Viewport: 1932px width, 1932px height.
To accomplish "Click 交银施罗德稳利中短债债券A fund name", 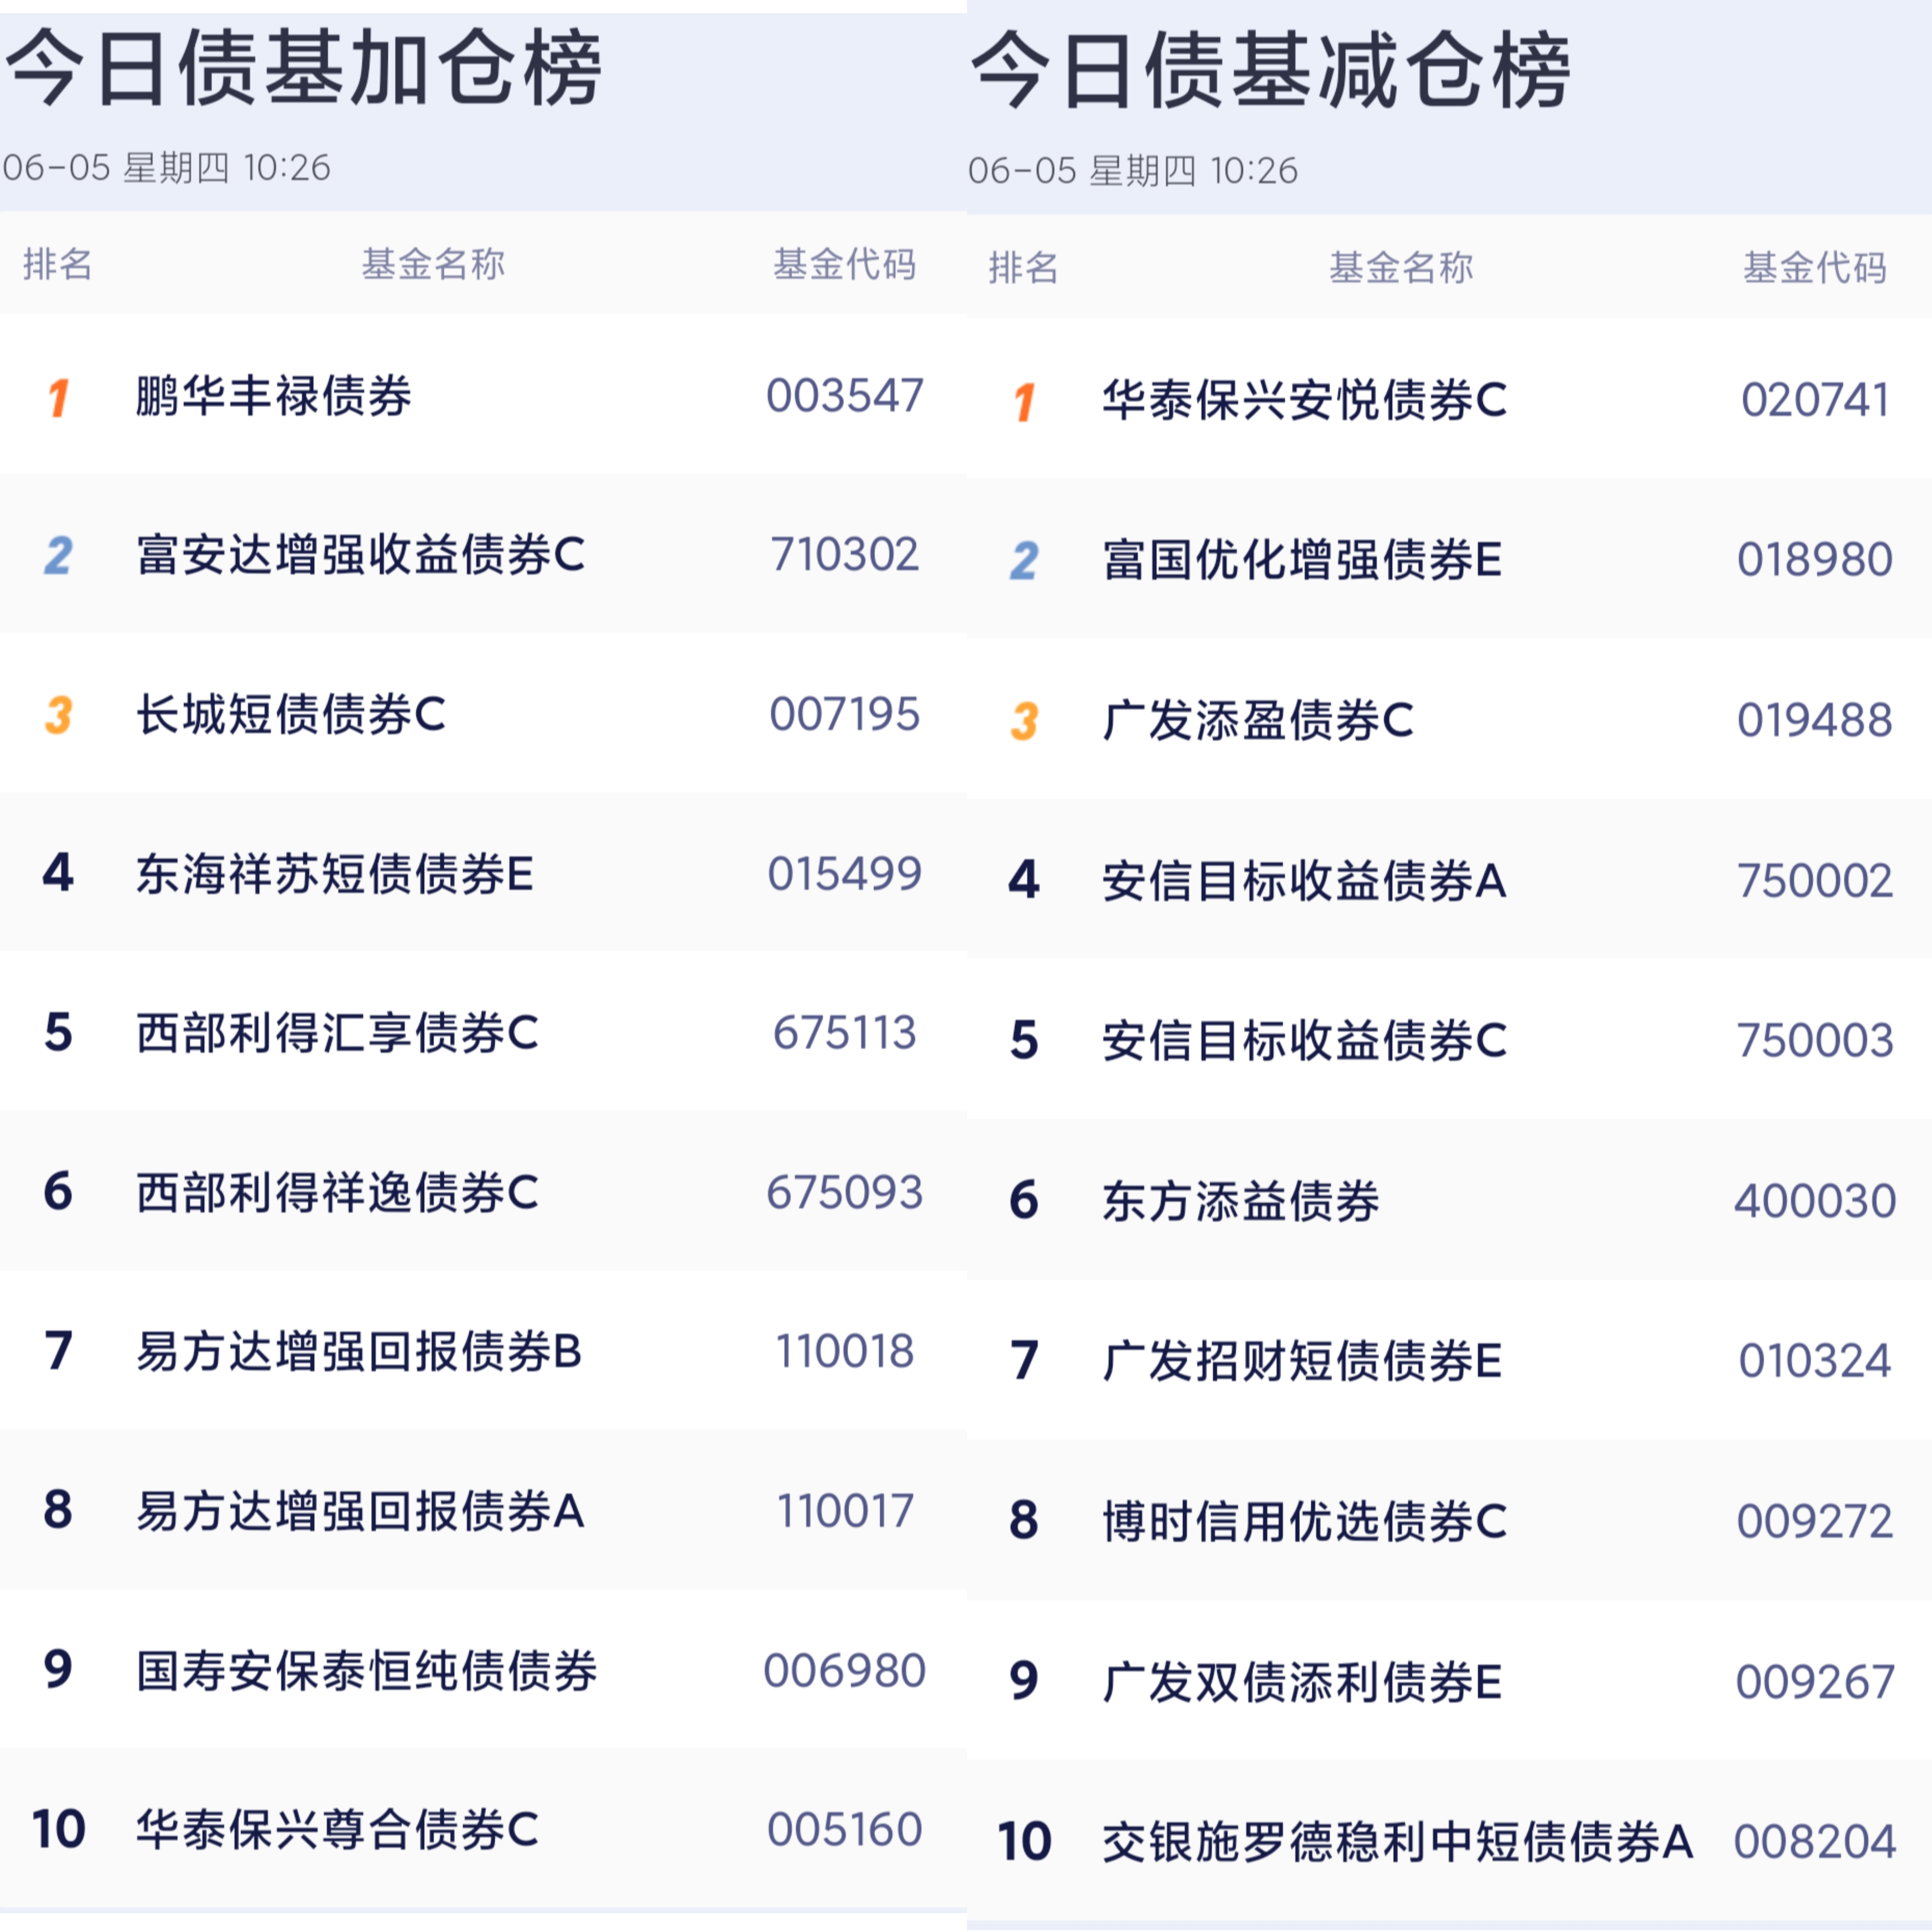I will [x=1397, y=1842].
